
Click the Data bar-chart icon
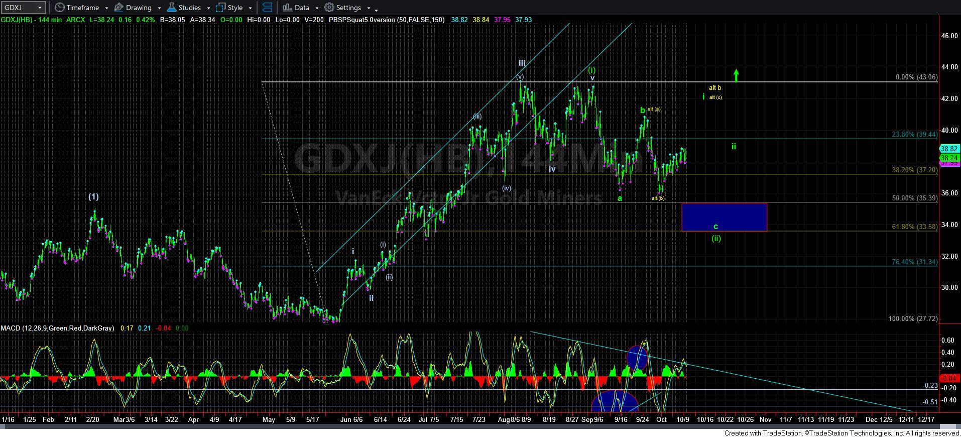click(287, 8)
